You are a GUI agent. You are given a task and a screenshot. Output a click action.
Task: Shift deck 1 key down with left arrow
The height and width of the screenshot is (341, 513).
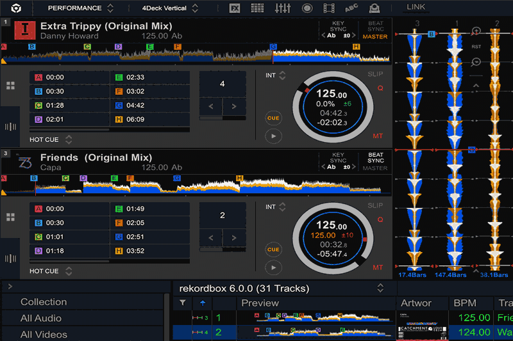pyautogui.click(x=323, y=35)
